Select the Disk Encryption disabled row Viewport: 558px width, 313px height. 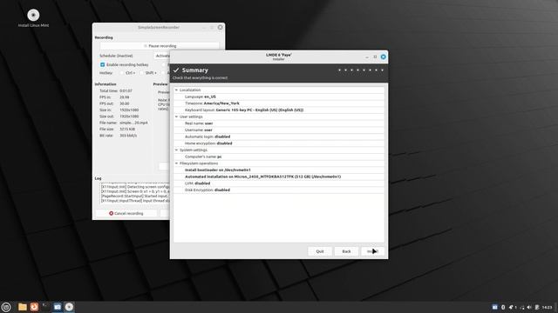pos(279,190)
